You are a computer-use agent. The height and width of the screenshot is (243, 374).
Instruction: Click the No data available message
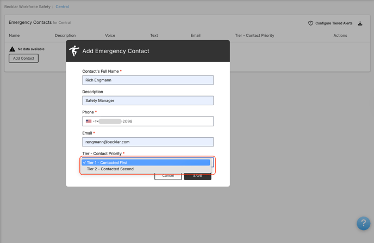[x=31, y=49]
